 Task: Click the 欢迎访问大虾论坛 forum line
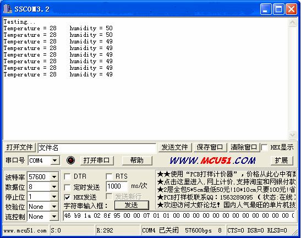226,205
